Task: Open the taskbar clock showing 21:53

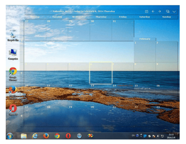Action: (171, 136)
